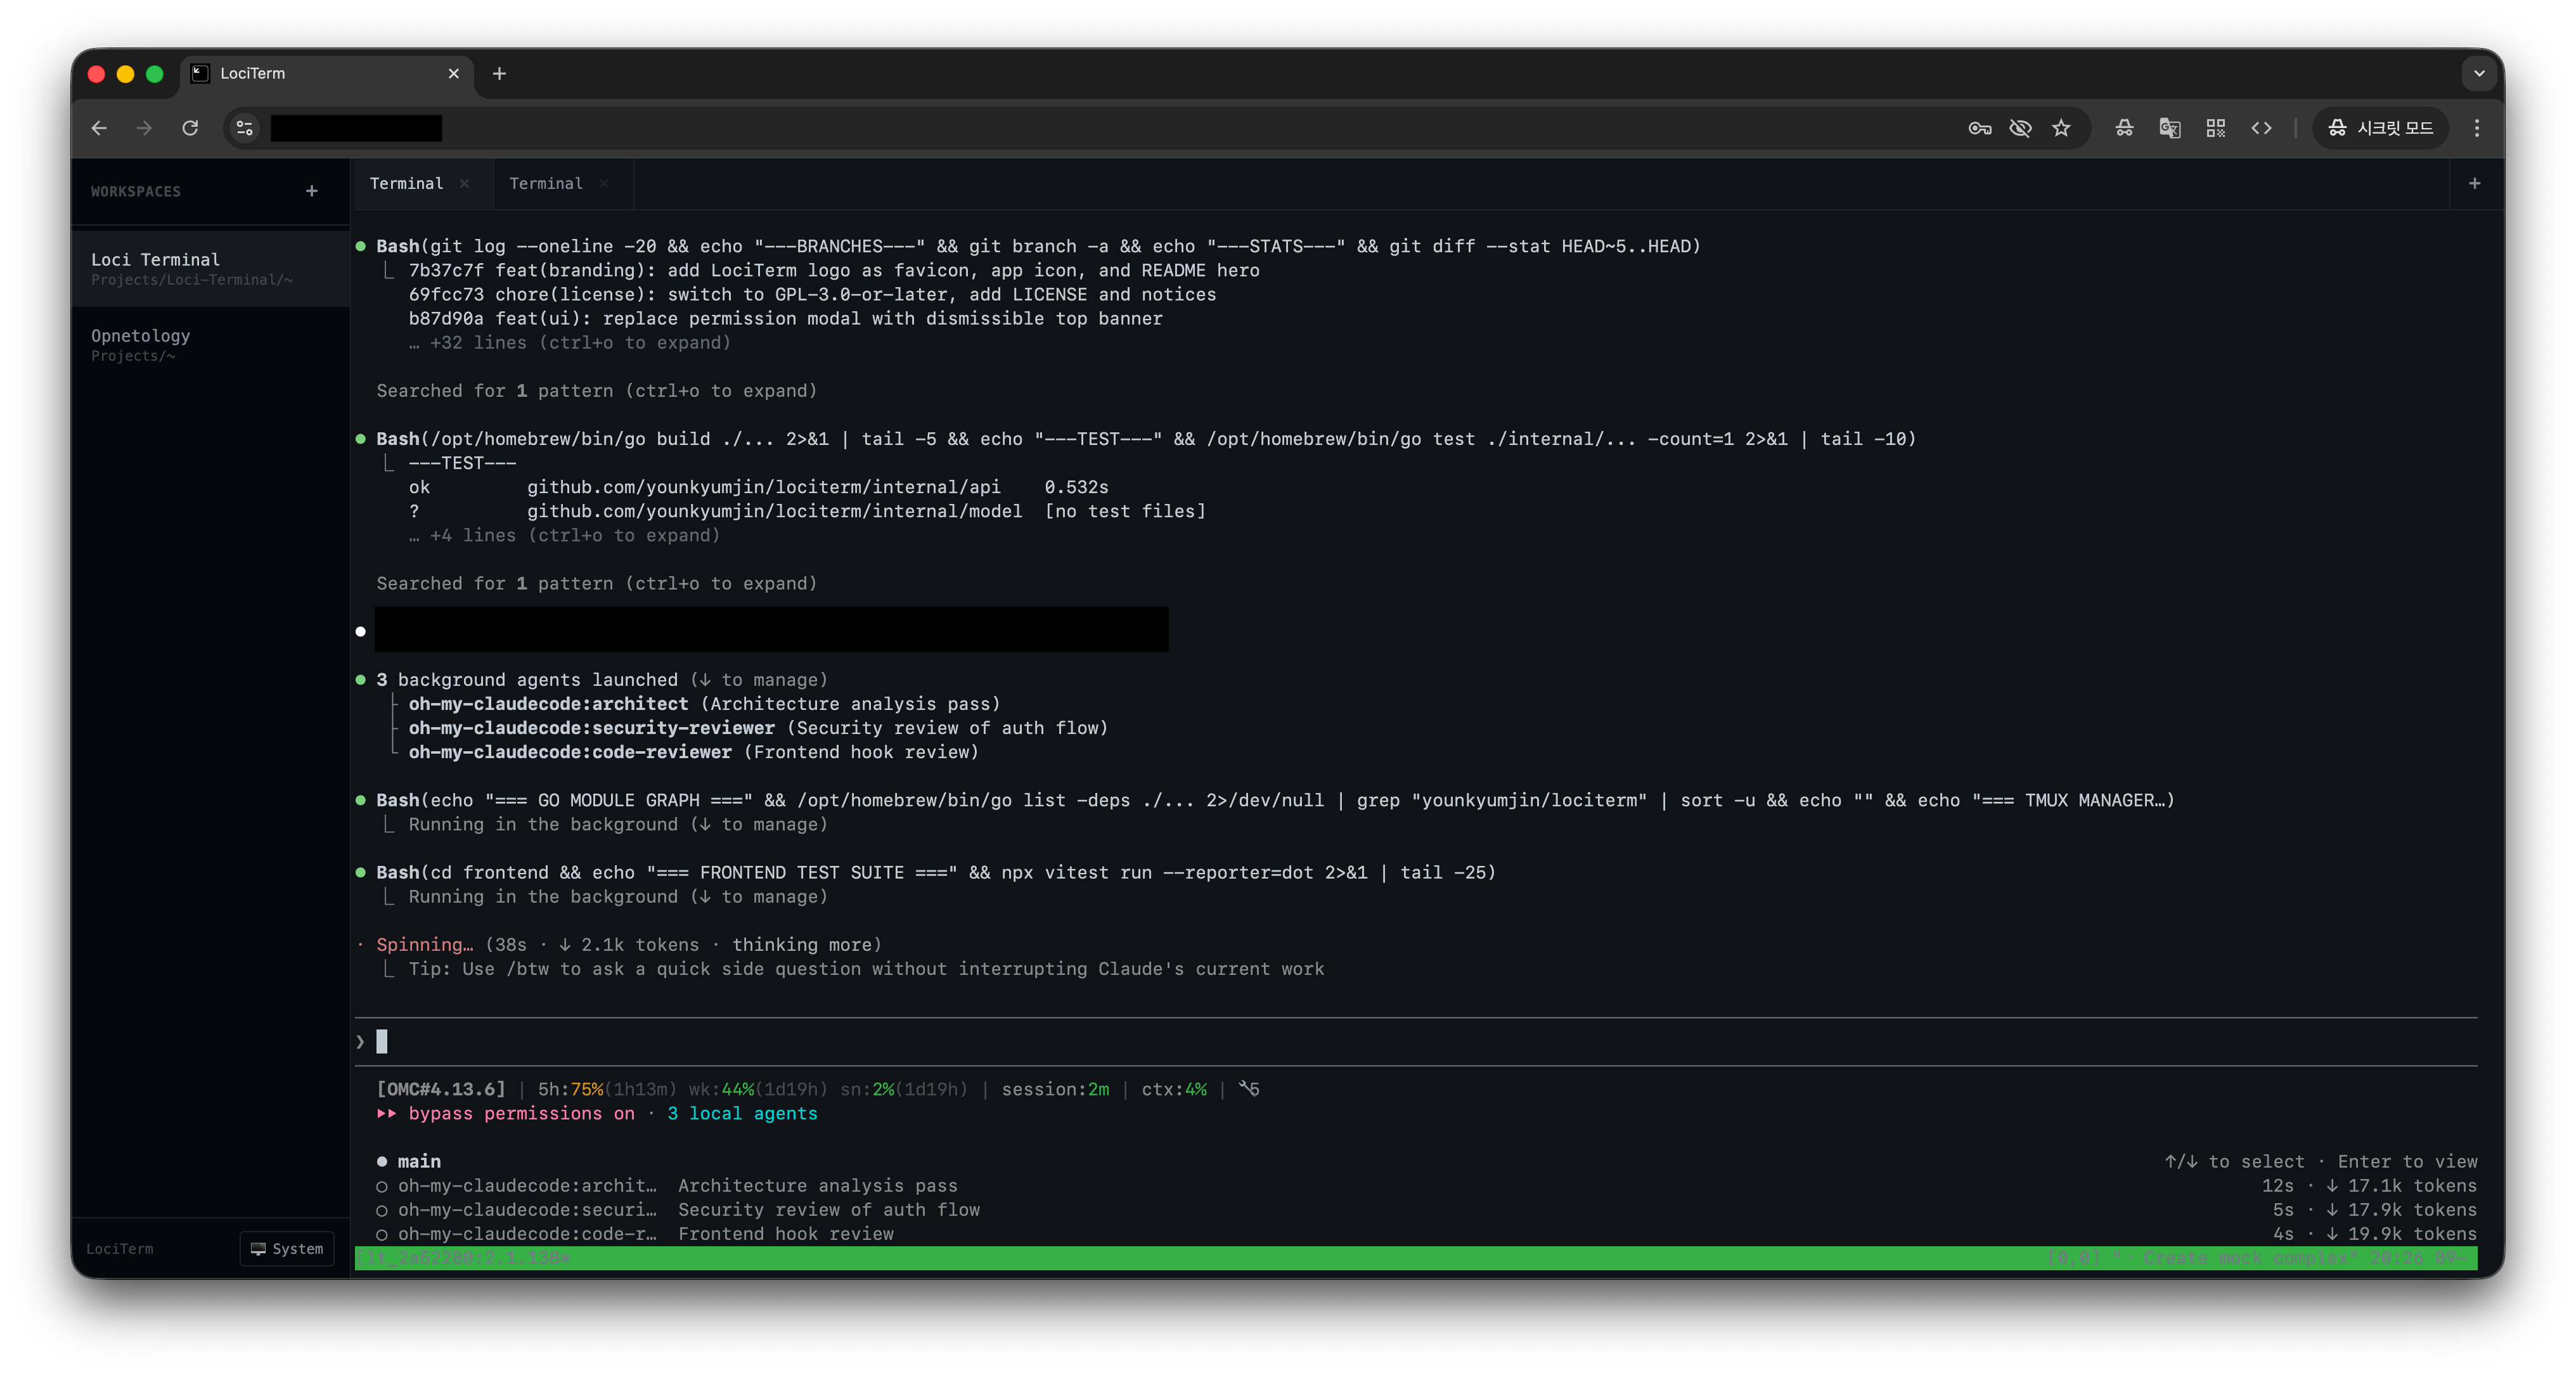Click commit b87d90a log line
The width and height of the screenshot is (2576, 1373).
click(785, 318)
